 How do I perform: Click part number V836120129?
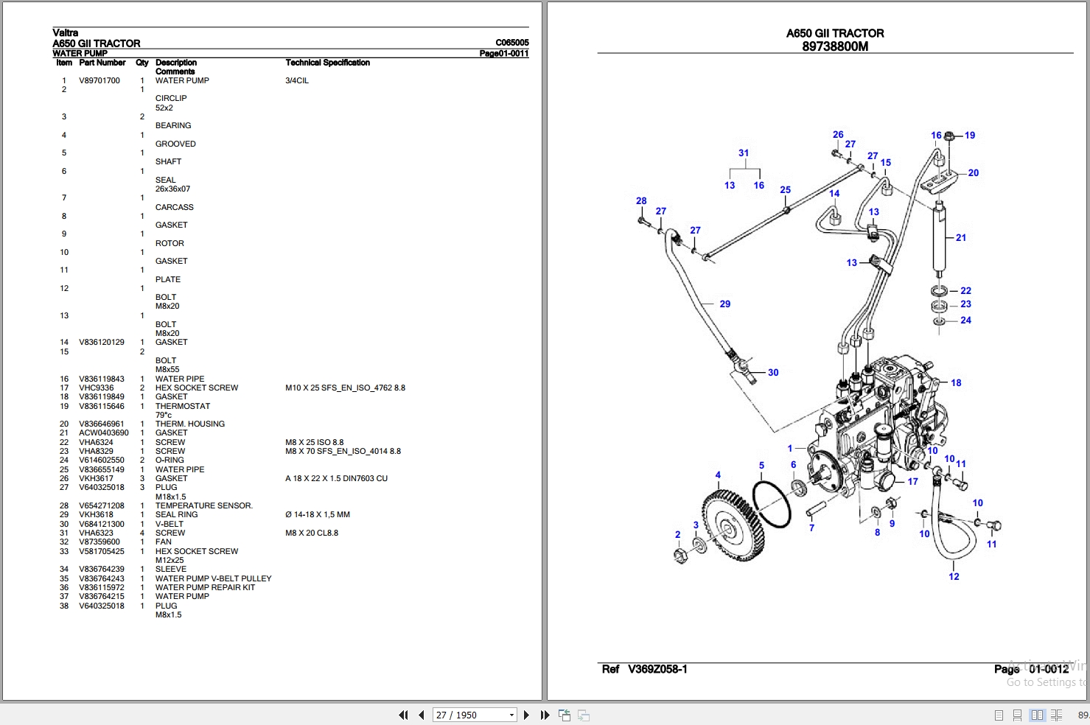(x=102, y=342)
